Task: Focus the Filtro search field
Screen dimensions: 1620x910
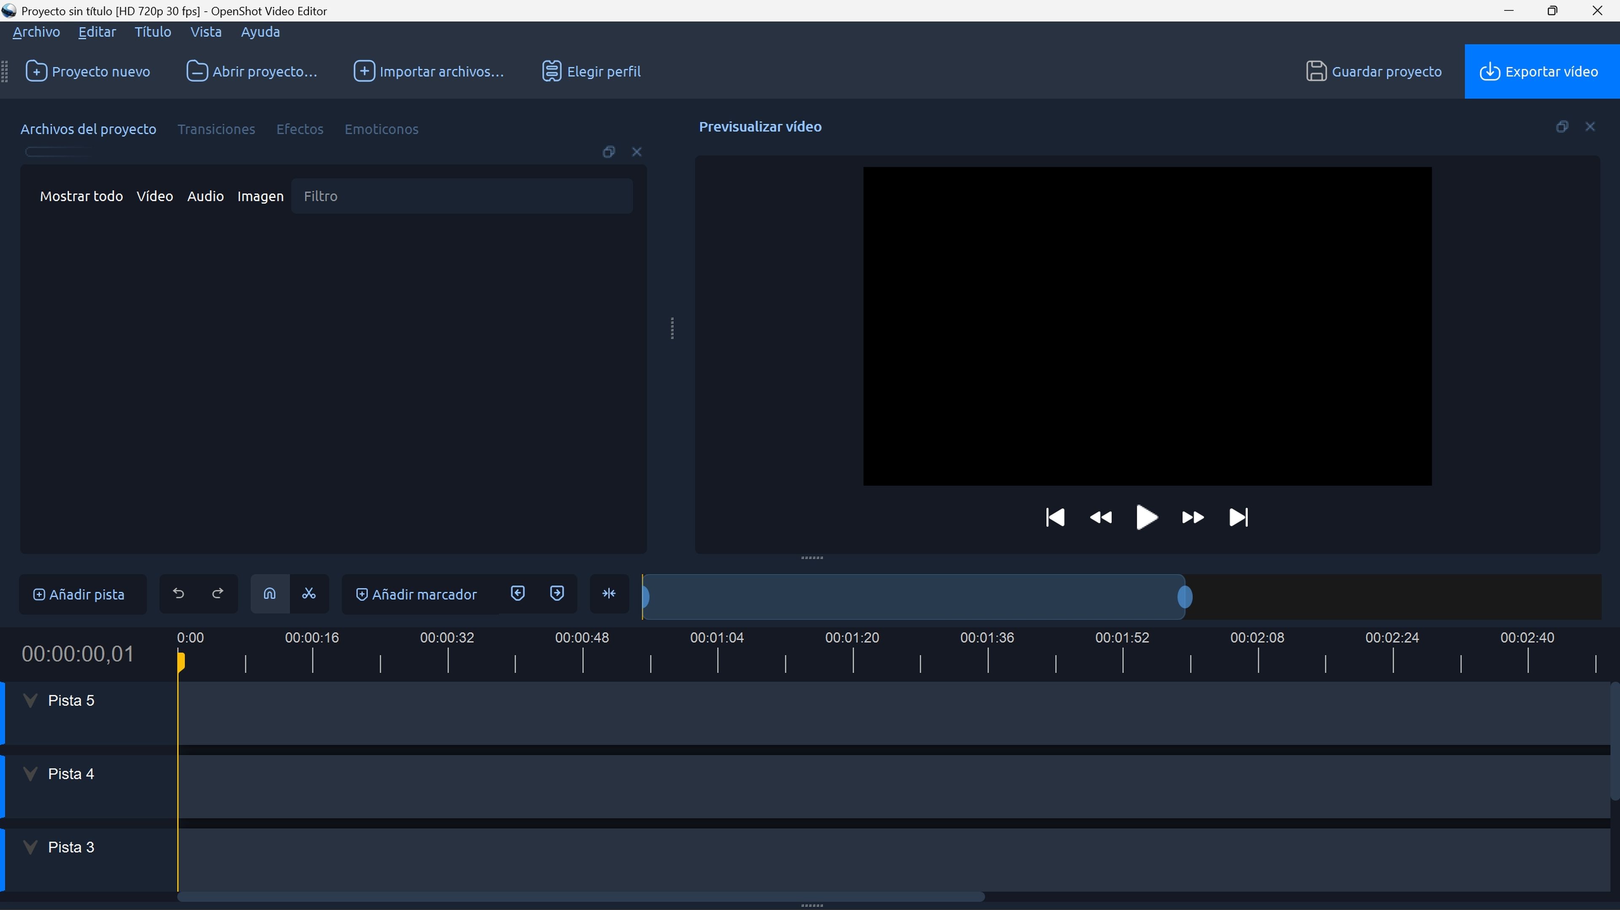Action: coord(462,197)
